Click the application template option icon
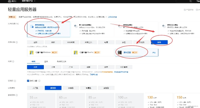200x108 pixels. click(32, 26)
